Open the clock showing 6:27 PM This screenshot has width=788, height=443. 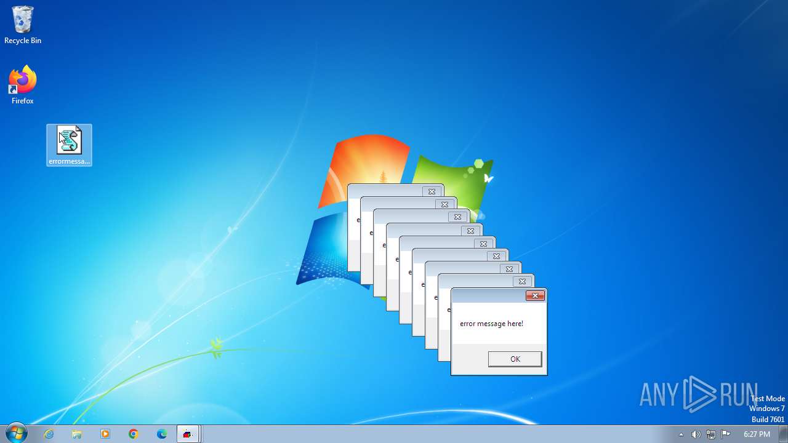point(757,434)
